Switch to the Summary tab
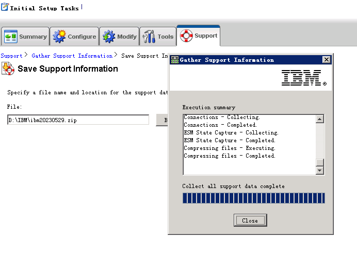Image resolution: width=357 pixels, height=254 pixels. tap(25, 37)
